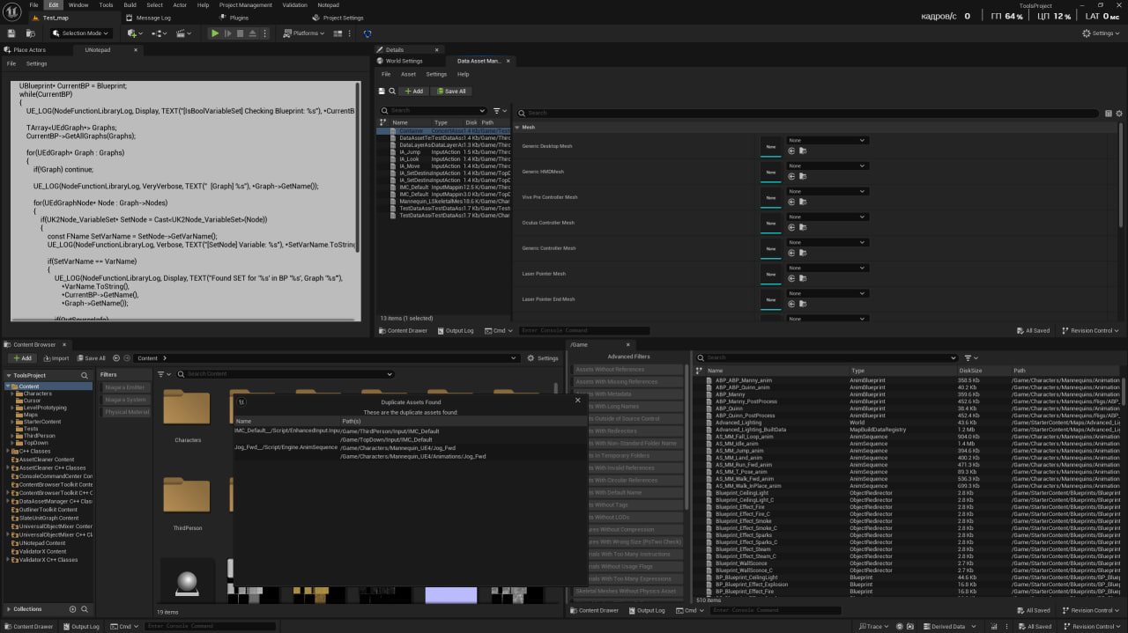Open the Project Management menu
Image resolution: width=1128 pixels, height=633 pixels.
click(x=246, y=4)
